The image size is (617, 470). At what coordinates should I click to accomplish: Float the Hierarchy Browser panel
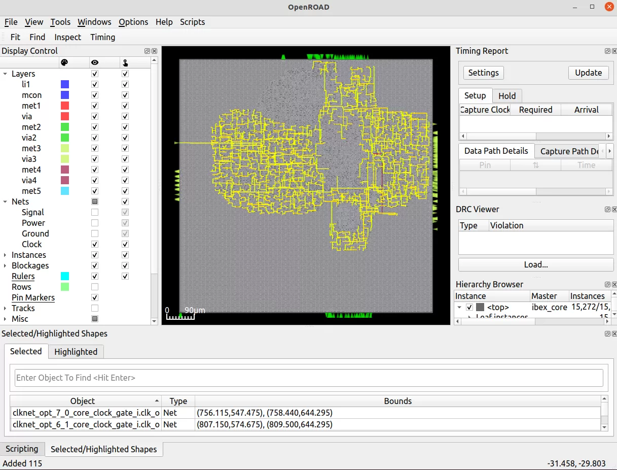coord(607,284)
